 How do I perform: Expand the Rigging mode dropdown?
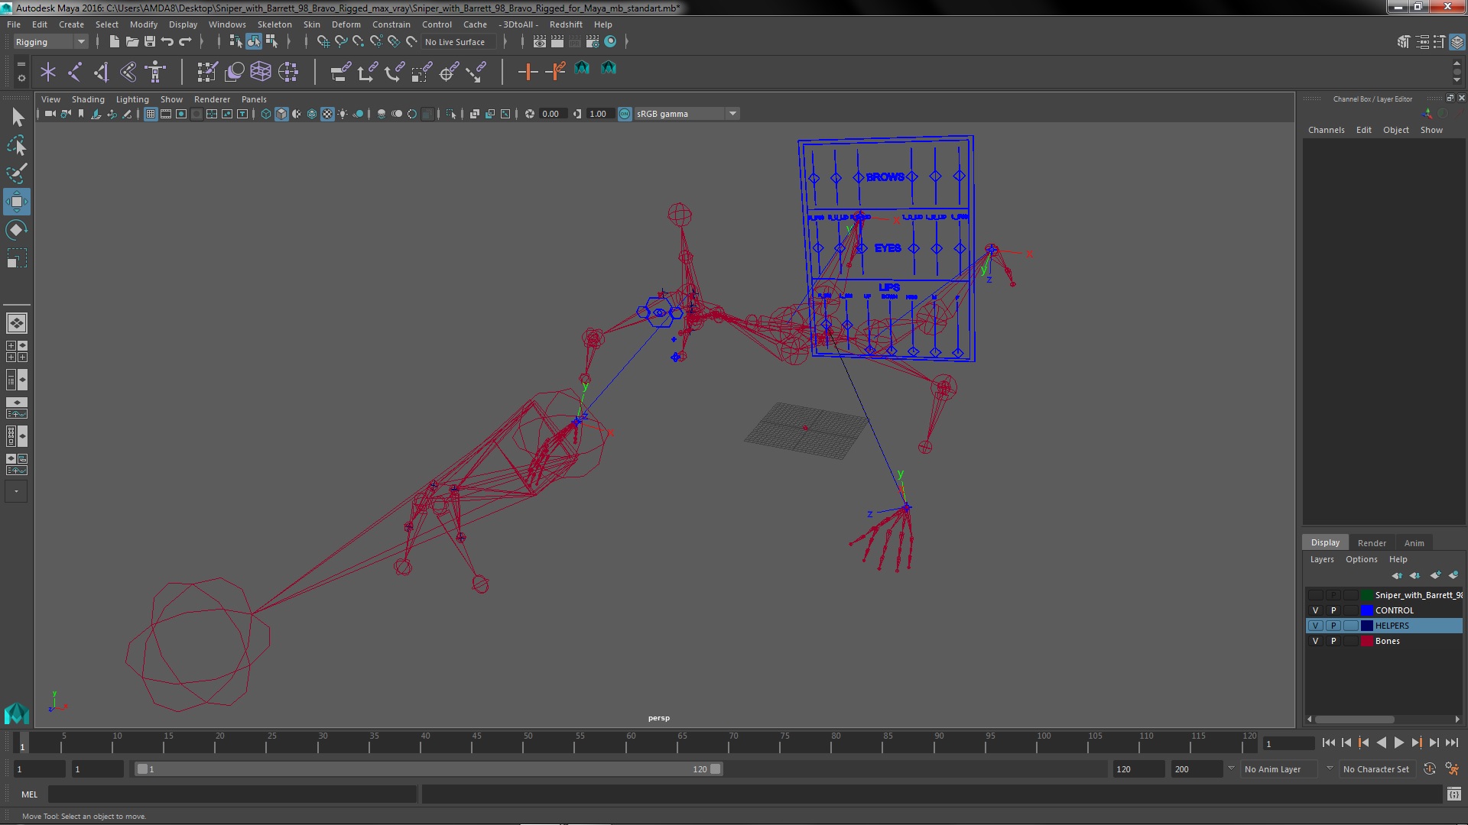click(x=79, y=41)
